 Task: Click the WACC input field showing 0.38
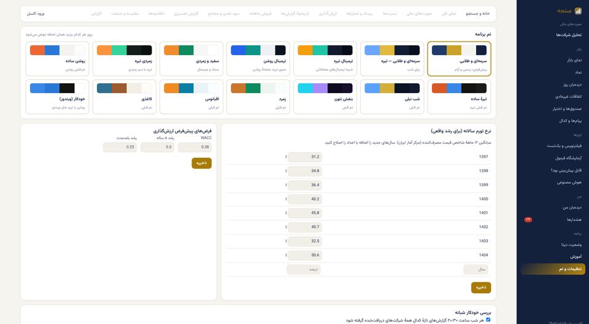click(194, 148)
